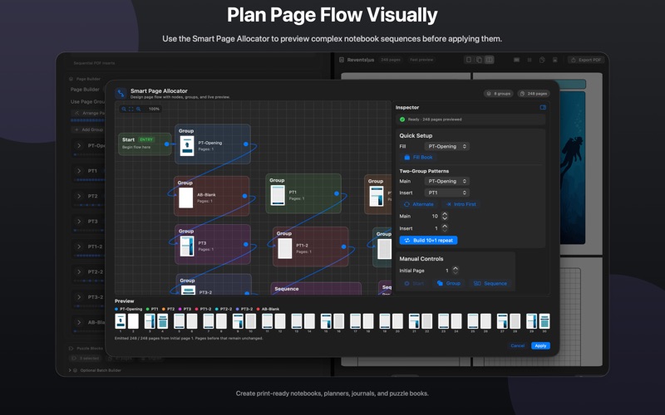Click the Insert count stepper arrows
665x415 pixels.
pyautogui.click(x=445, y=227)
